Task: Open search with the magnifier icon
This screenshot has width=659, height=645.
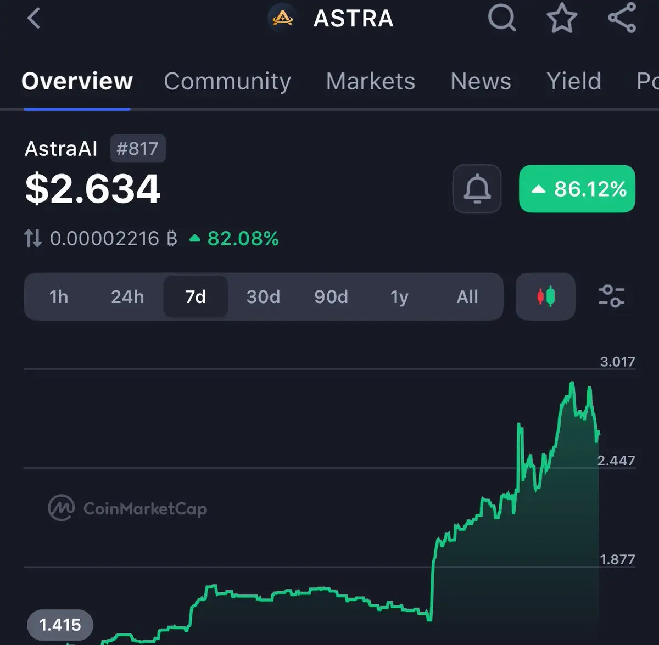Action: (502, 18)
